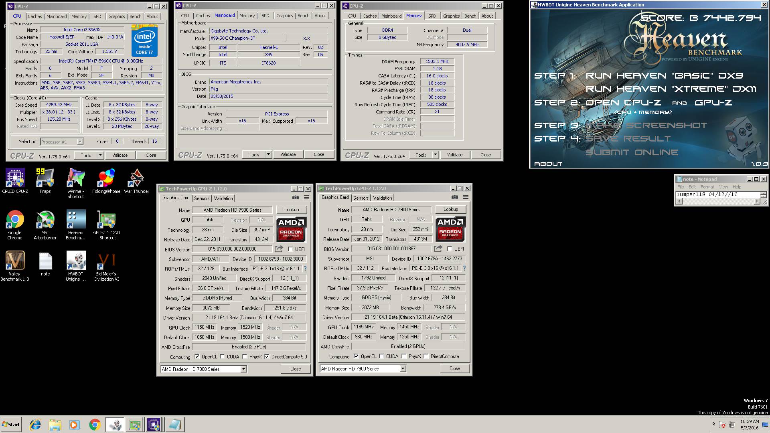Click Notepad text area with Jumper118 text
Screen dimensions: 770x433
click(x=718, y=194)
